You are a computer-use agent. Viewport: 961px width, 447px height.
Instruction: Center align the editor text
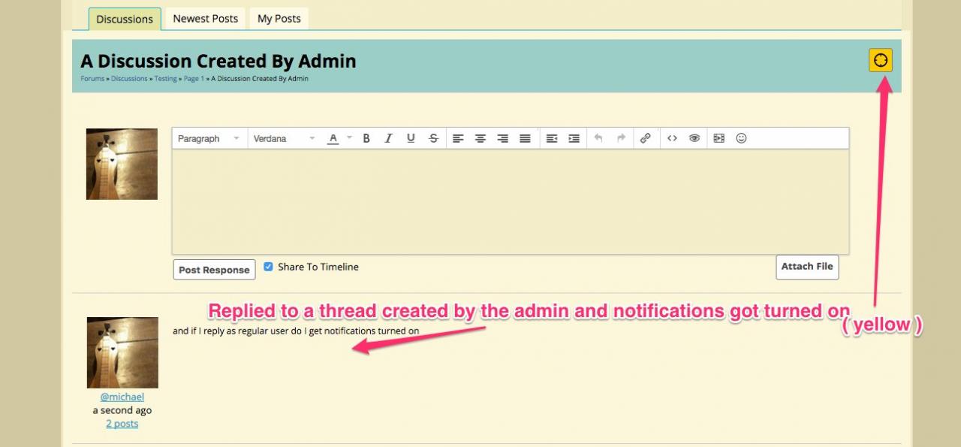click(x=480, y=138)
